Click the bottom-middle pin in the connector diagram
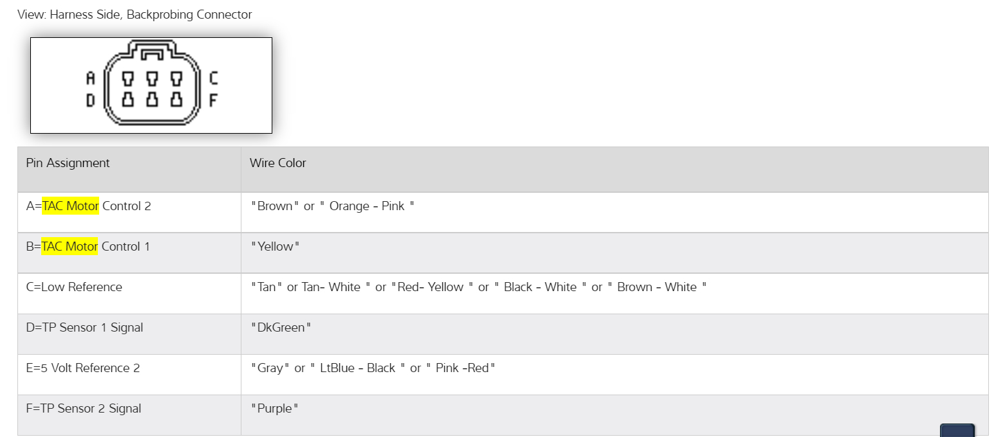Viewport: 996px width, 437px height. [152, 100]
